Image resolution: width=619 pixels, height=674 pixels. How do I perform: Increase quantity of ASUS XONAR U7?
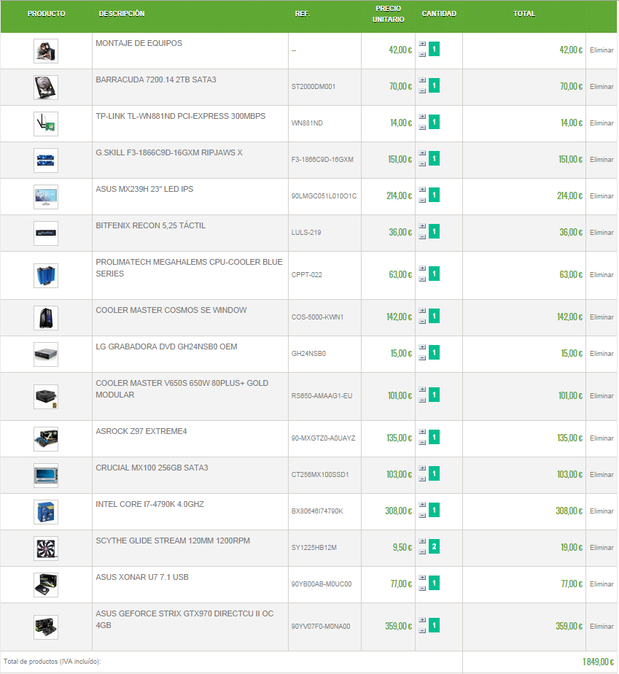[422, 578]
